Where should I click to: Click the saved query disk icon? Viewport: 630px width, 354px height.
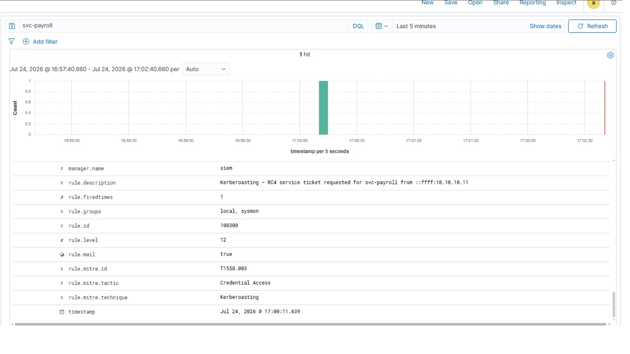[12, 26]
